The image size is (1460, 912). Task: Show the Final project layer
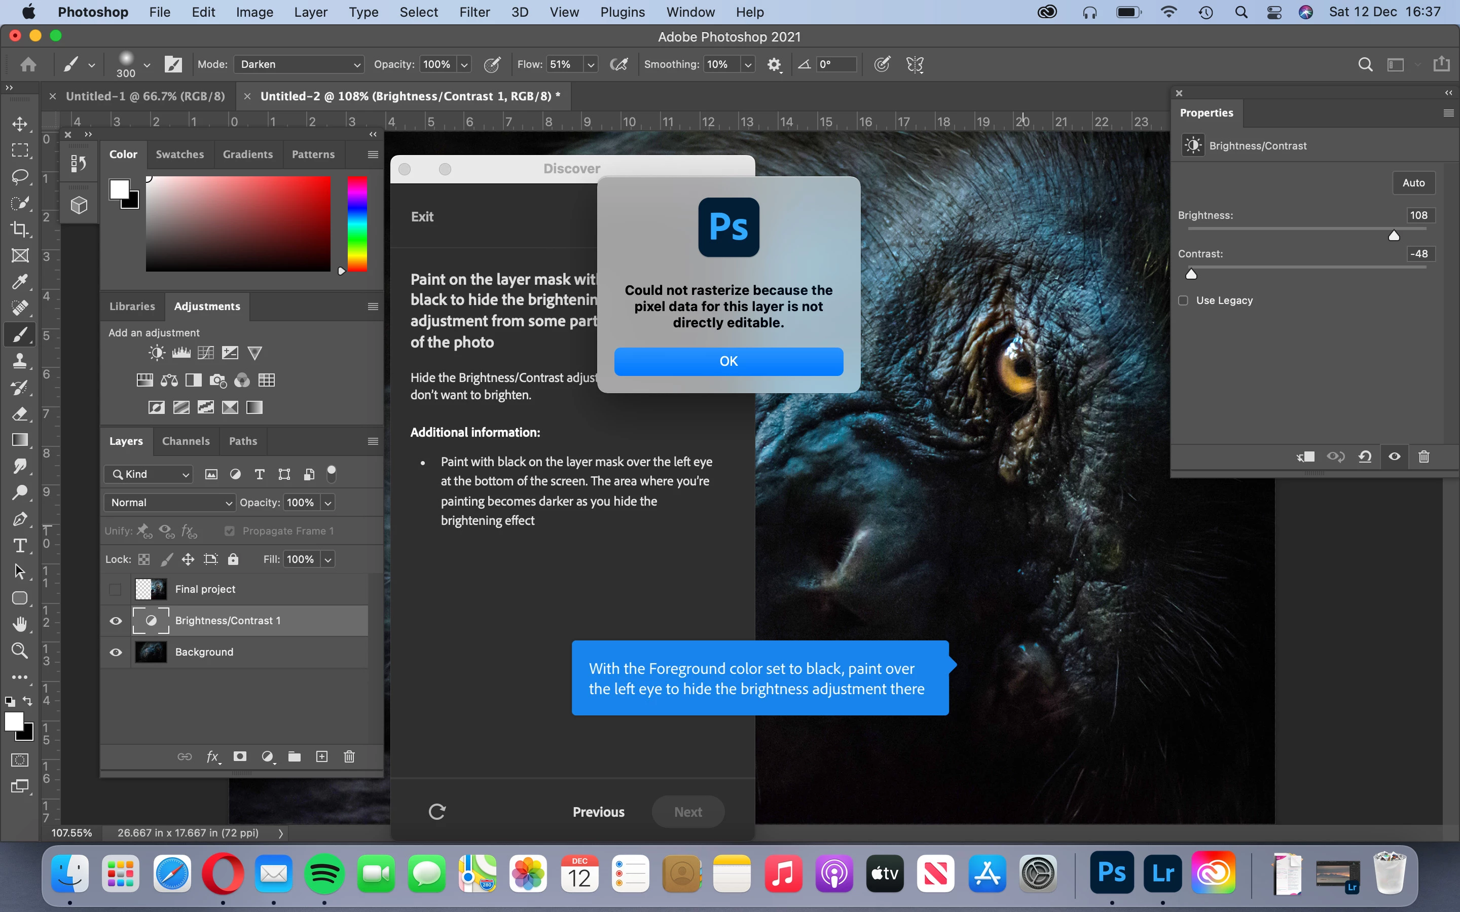click(115, 589)
